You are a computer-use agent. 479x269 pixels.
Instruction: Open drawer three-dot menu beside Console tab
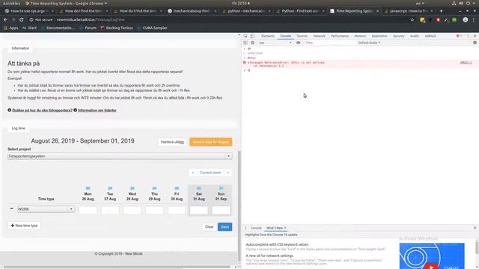pyautogui.click(x=245, y=228)
